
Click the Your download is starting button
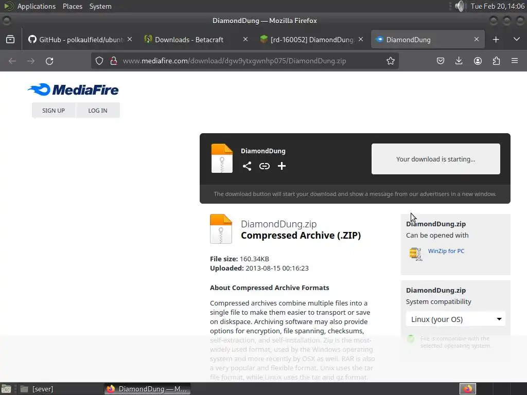[x=435, y=159]
